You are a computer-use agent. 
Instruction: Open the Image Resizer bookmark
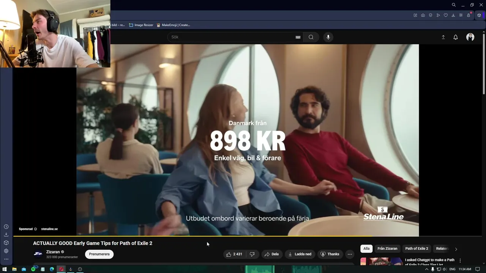tap(141, 25)
